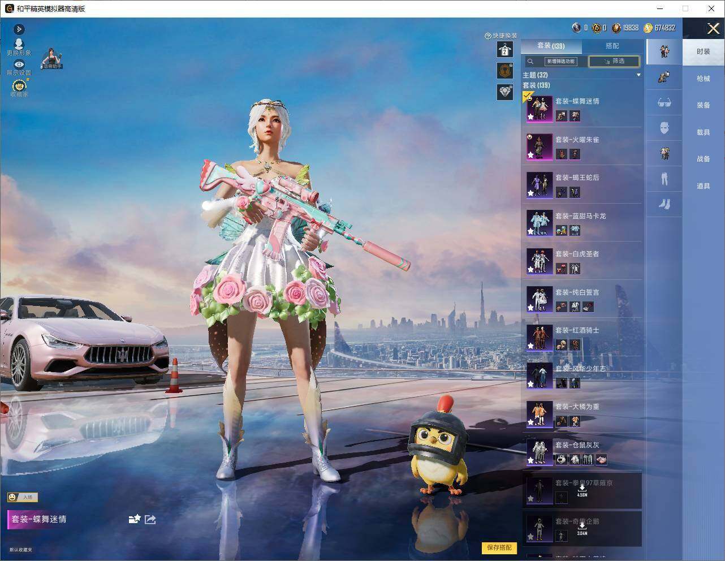This screenshot has height=561, width=725.
Task: Open the 枪械 firearms menu
Action: 704,79
